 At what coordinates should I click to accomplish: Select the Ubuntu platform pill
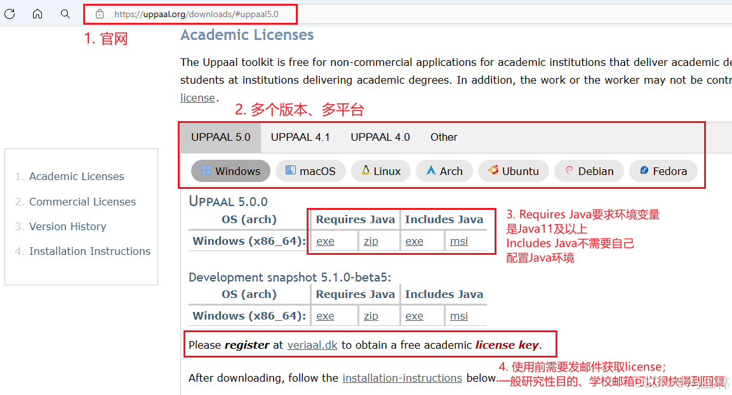point(514,171)
